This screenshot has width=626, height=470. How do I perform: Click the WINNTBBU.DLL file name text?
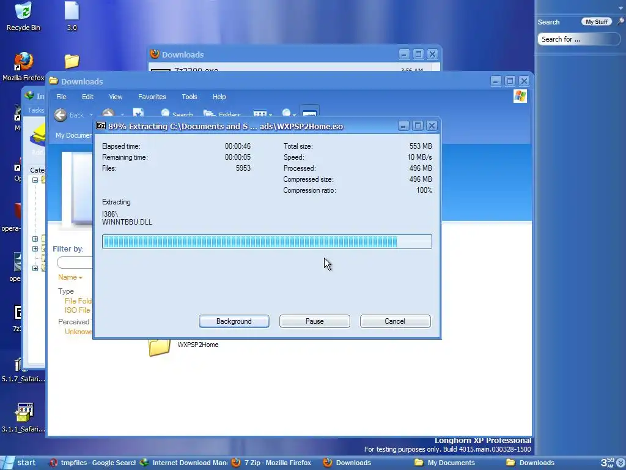click(127, 222)
